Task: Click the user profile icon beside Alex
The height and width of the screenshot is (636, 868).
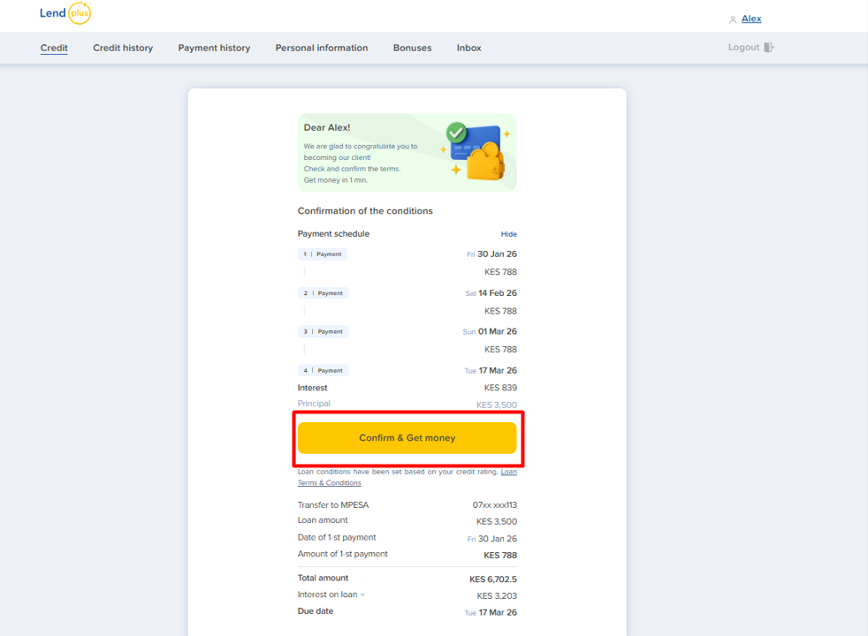Action: (x=733, y=19)
